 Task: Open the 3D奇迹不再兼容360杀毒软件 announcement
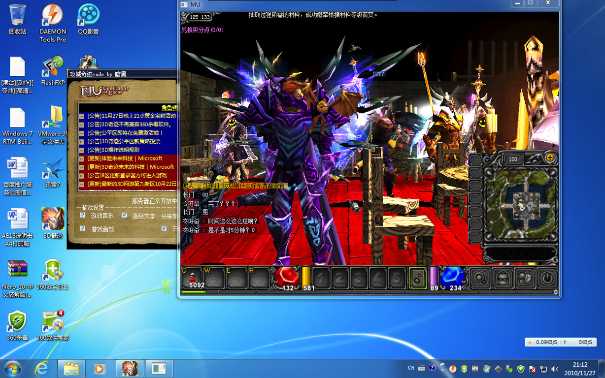click(x=130, y=125)
